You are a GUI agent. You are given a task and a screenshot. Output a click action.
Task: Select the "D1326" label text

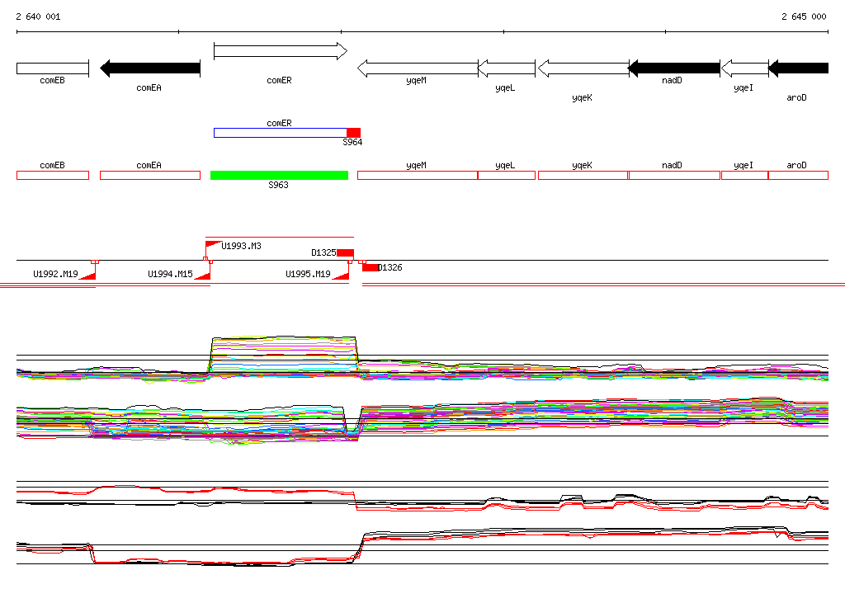[x=390, y=267]
